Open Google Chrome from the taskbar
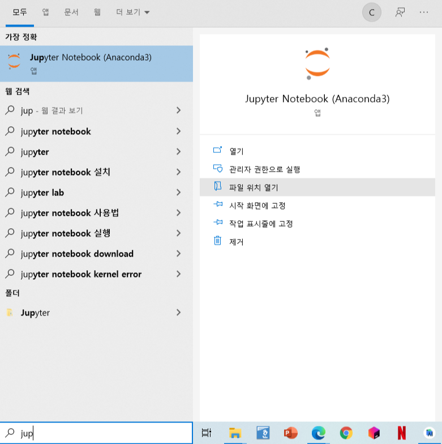Screen dimensions: 442x444 [x=346, y=433]
